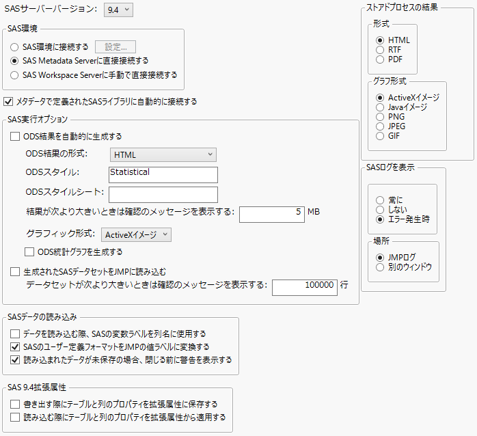477x436 pixels.
Task: Select PNG graph format
Action: (380, 117)
